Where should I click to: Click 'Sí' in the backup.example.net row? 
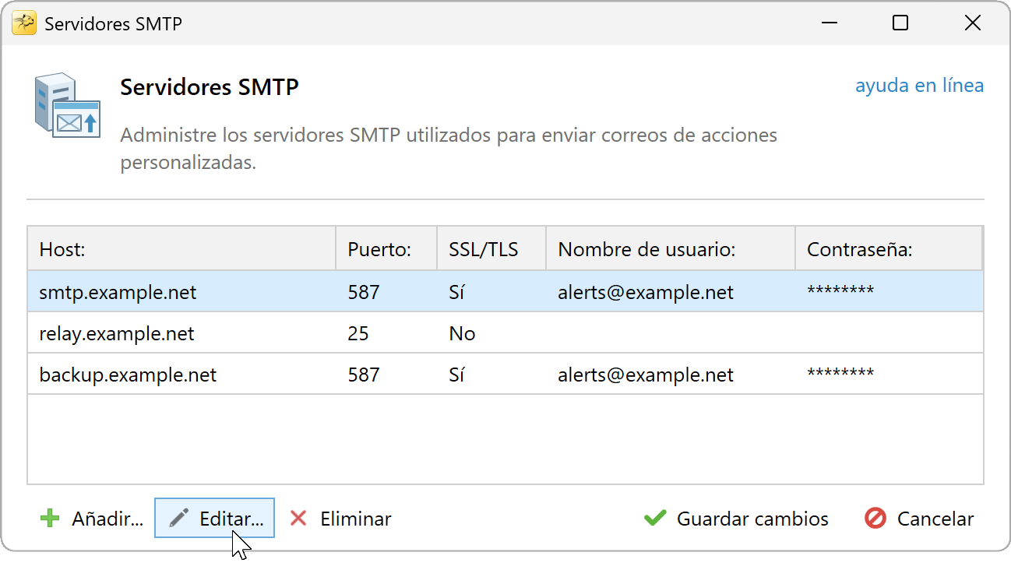point(456,375)
